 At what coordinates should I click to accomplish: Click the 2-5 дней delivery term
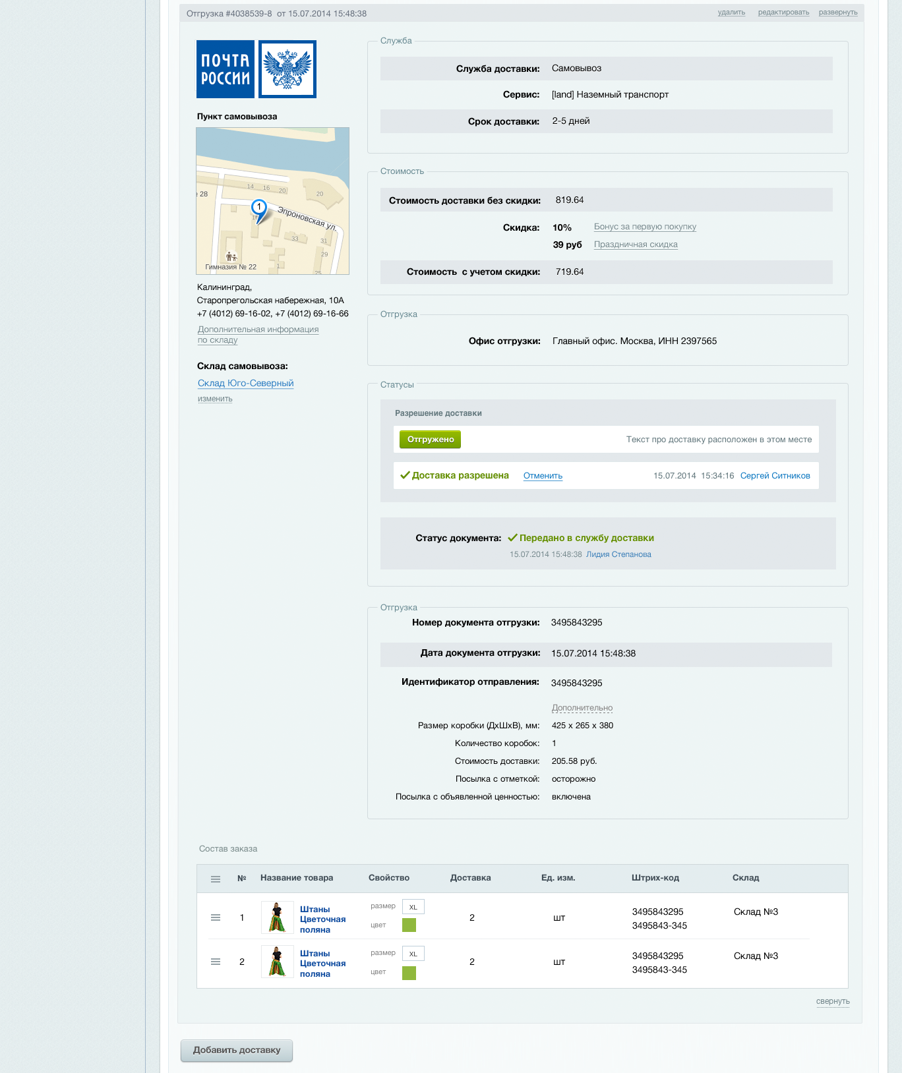[x=571, y=121]
